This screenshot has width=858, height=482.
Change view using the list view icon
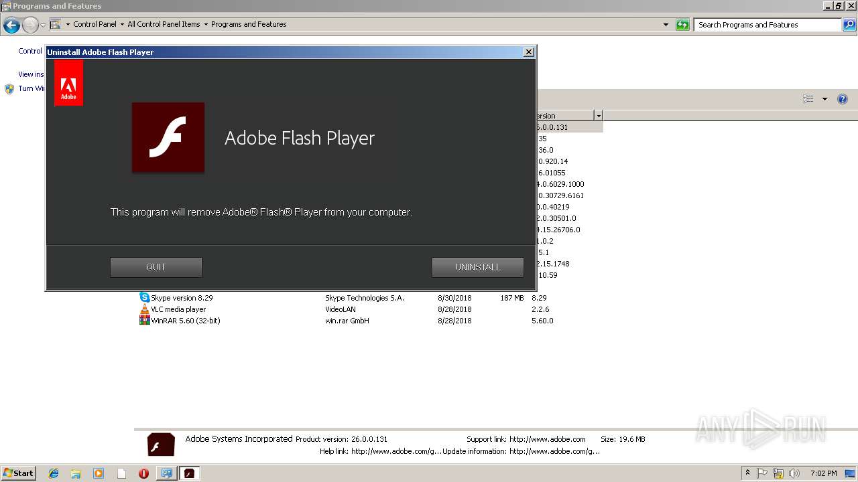click(x=808, y=99)
